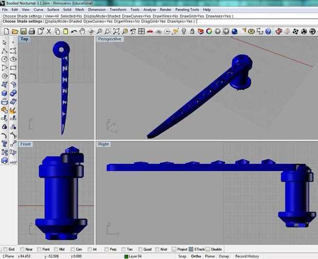Click the Options gear icon
The image size is (318, 259).
[251, 31]
